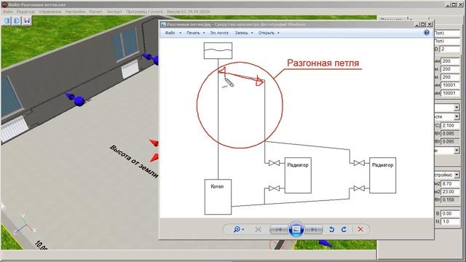Click the N field containing 1.0
The height and width of the screenshot is (262, 466).
450,221
